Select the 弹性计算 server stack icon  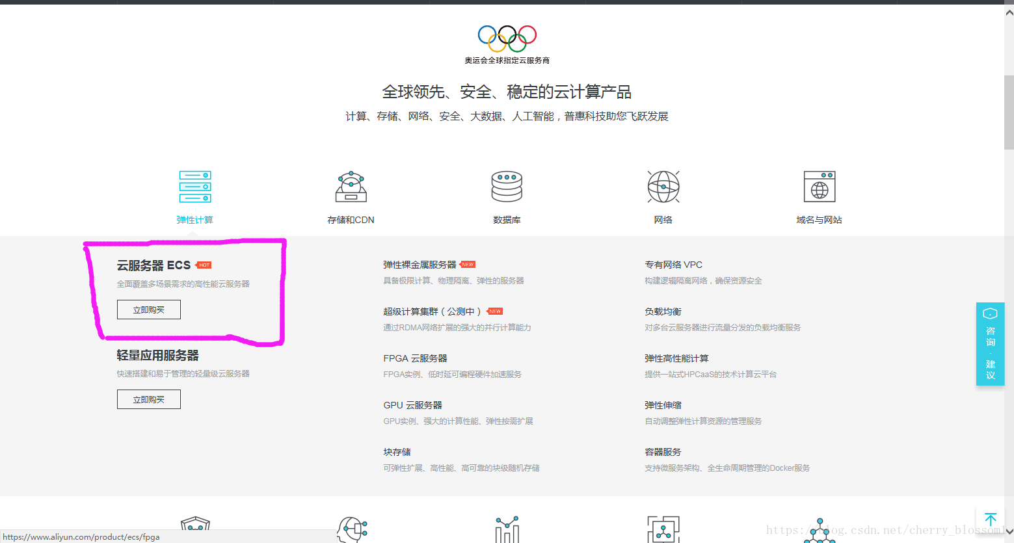click(x=195, y=187)
